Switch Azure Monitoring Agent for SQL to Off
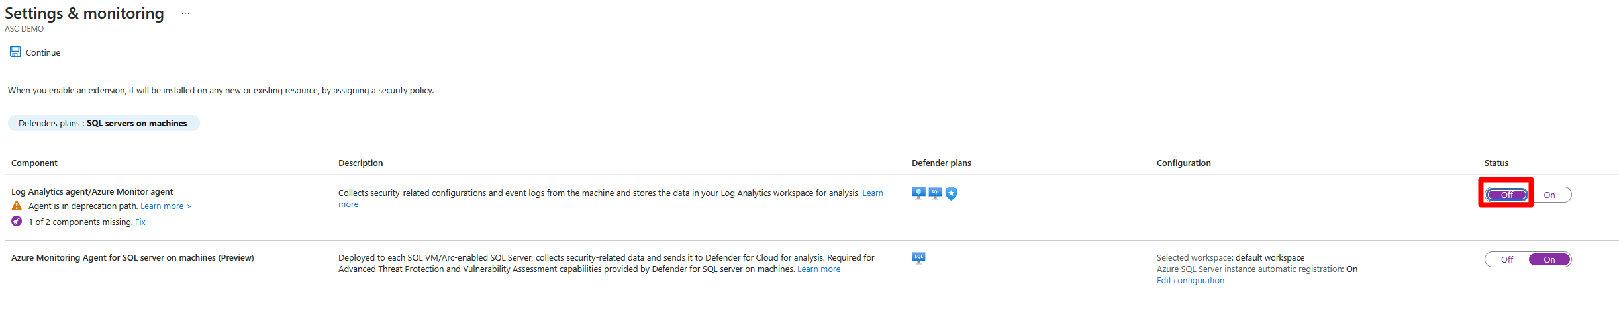 tap(1507, 259)
